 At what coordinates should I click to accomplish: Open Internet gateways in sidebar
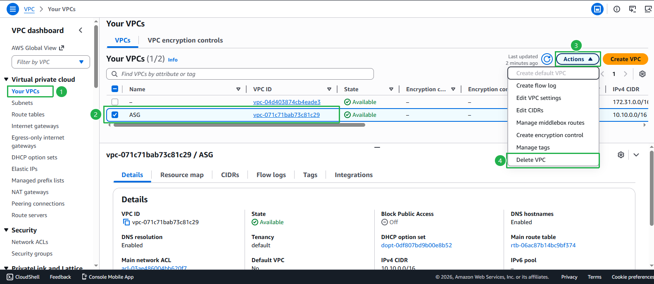(35, 126)
